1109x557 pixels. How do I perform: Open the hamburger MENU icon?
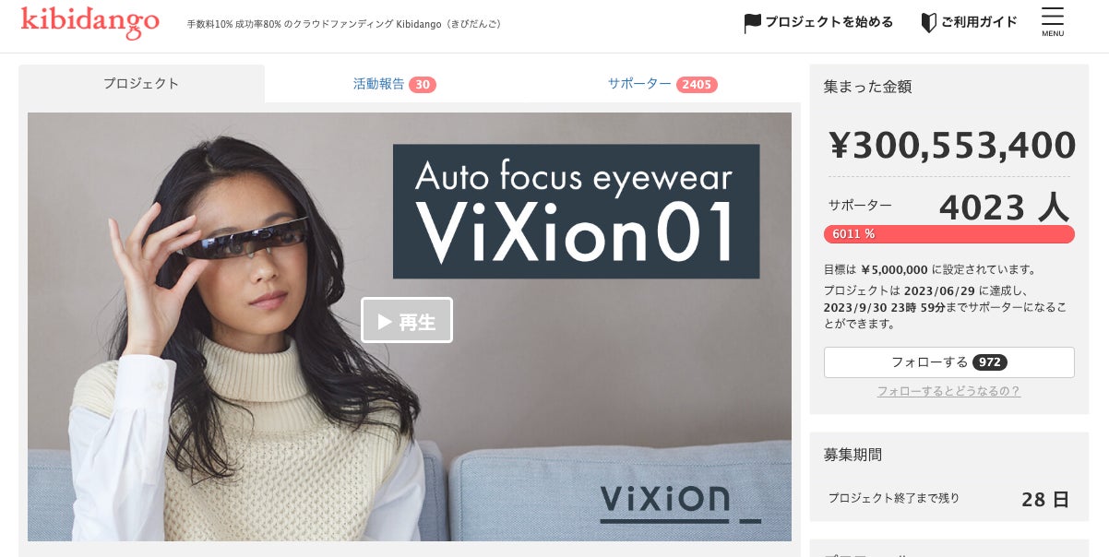click(1053, 22)
